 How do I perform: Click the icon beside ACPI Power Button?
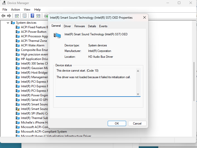pos(18,32)
